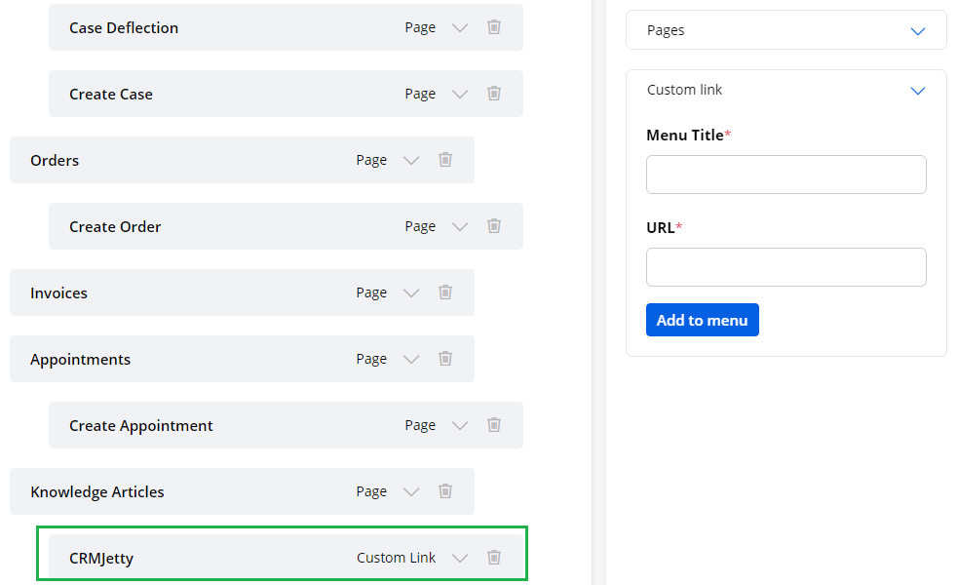957x585 pixels.
Task: Delete the Create Order entry
Action: coord(494,226)
